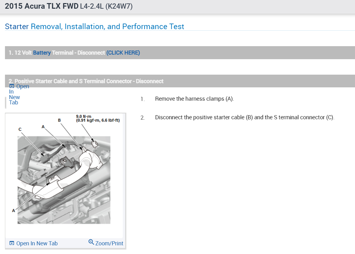Open the Starter link in page title

(17, 26)
